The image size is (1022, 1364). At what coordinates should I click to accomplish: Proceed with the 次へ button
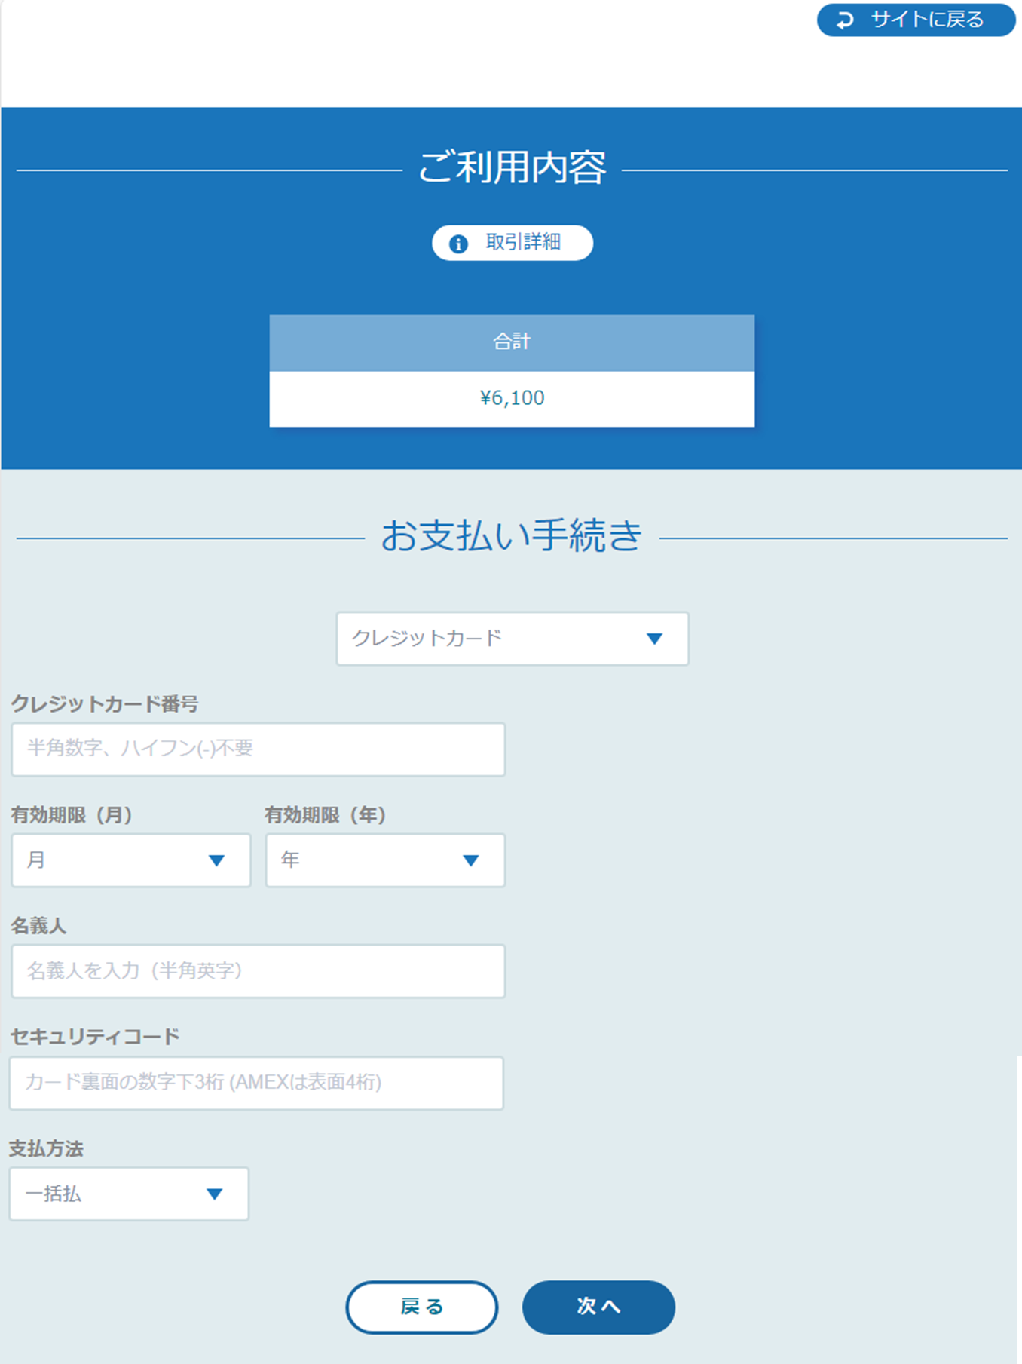click(x=598, y=1307)
